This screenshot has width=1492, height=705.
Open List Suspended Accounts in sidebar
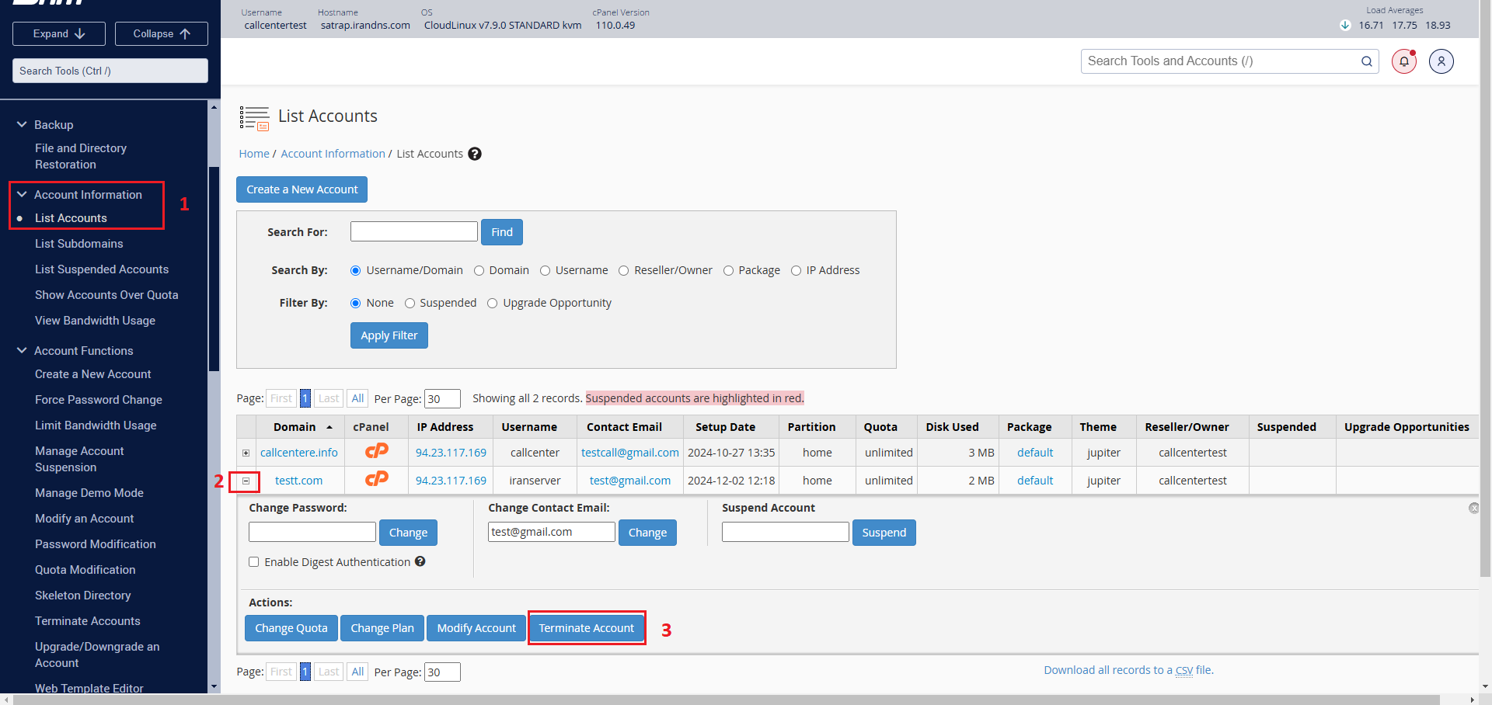point(102,269)
